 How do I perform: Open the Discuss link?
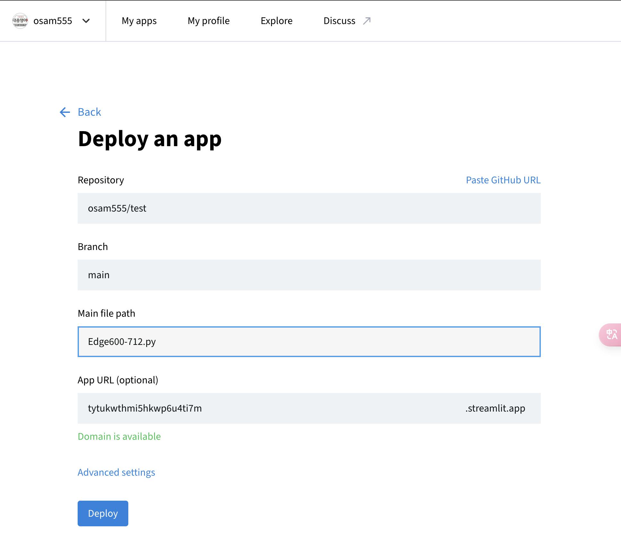[x=339, y=21]
